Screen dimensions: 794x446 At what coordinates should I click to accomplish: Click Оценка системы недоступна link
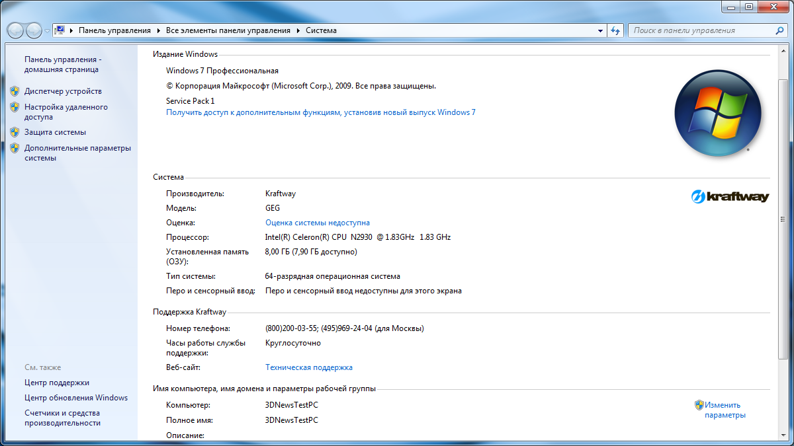318,223
